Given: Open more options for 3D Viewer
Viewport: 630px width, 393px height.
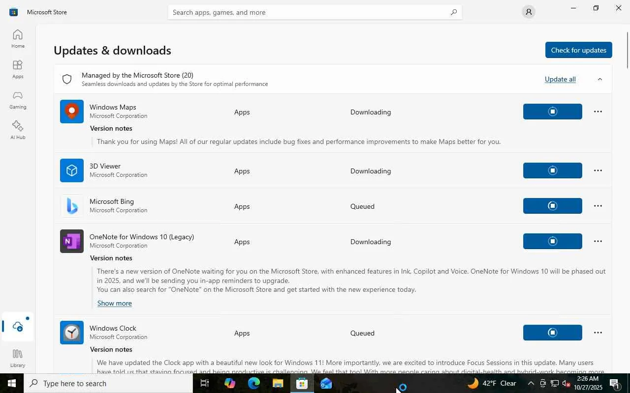Looking at the screenshot, I should [598, 170].
